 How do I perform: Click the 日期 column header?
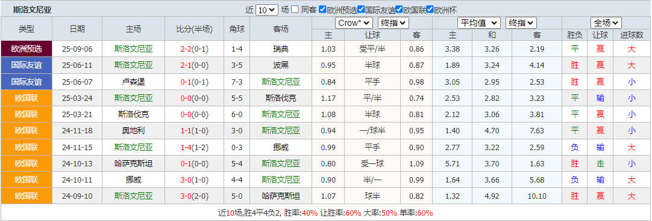77,29
